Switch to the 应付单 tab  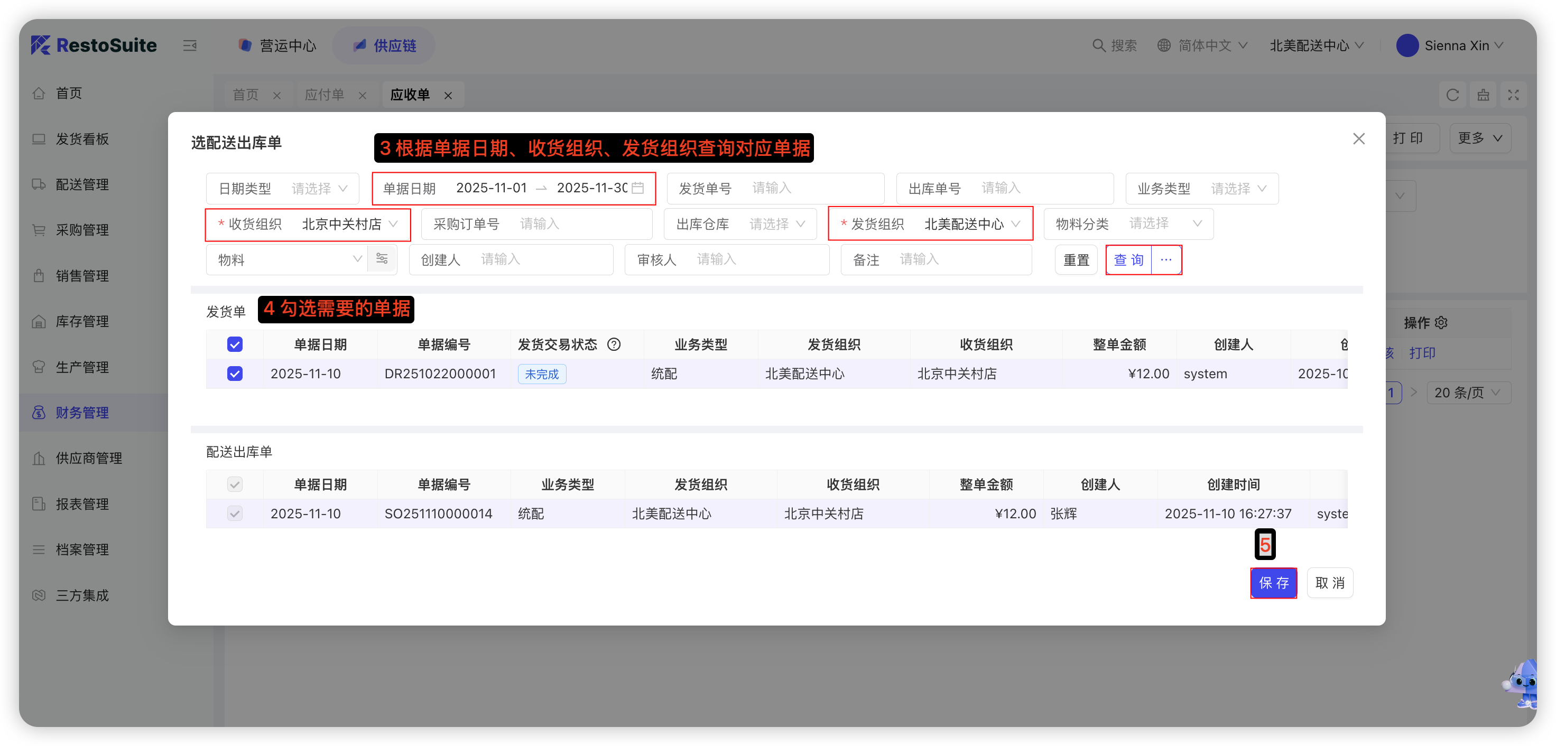(325, 95)
